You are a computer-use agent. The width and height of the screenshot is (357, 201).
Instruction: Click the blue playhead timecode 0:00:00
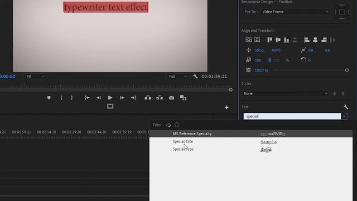pyautogui.click(x=7, y=76)
